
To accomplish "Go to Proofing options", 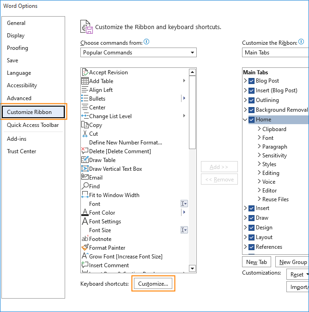I will tap(18, 48).
